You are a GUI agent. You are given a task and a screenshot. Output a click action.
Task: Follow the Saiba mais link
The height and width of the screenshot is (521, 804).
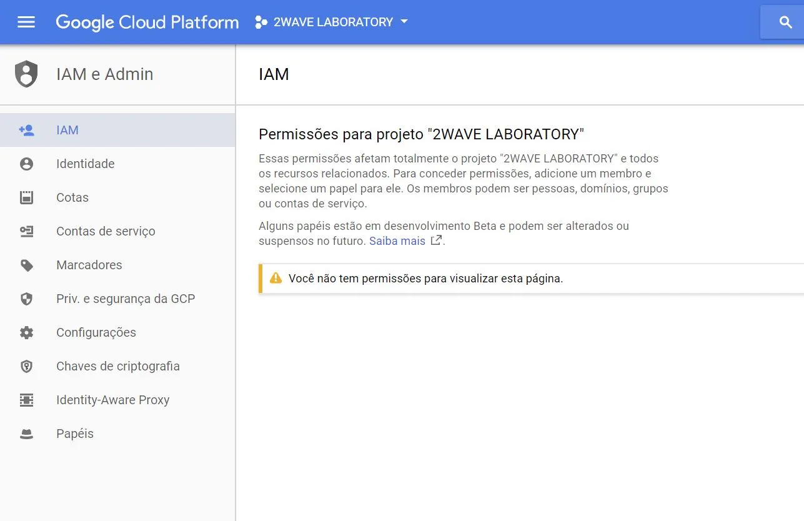pos(397,241)
